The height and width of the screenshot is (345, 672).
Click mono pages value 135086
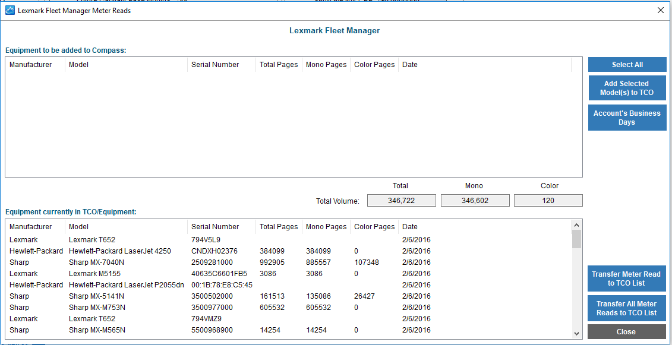[x=318, y=296]
